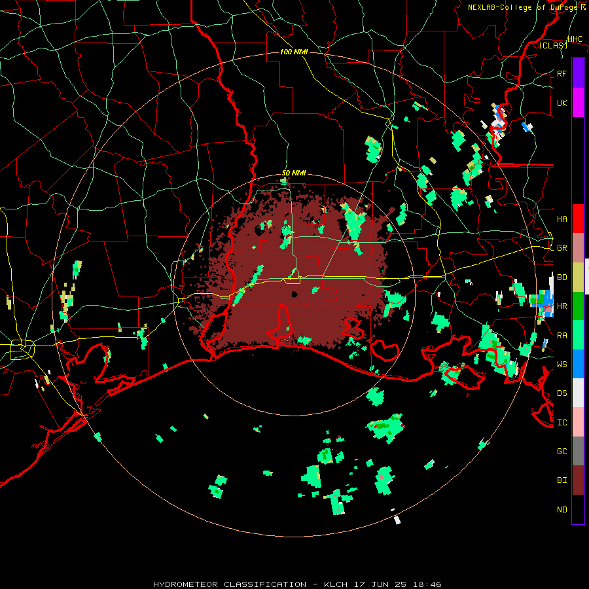Click the UK legend label
This screenshot has width=589, height=589.
[562, 103]
